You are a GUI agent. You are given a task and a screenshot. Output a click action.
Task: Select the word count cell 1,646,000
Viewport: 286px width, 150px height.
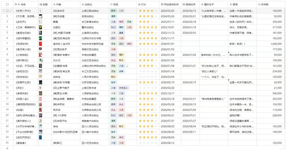coord(271,44)
